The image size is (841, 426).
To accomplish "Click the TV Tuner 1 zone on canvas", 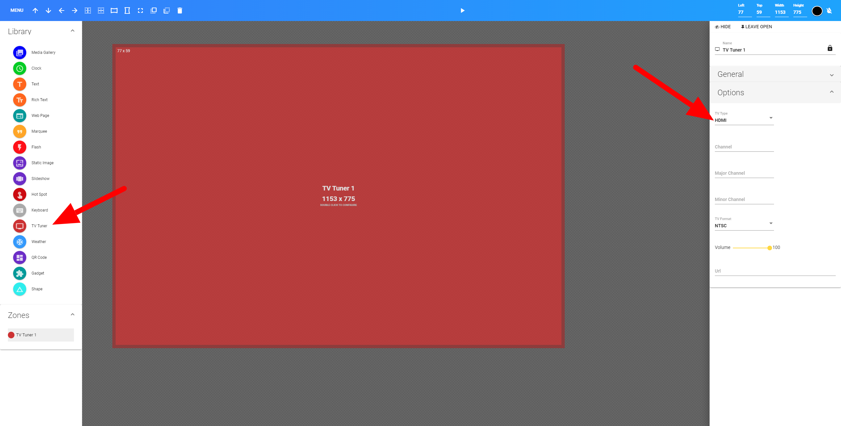I will point(338,196).
